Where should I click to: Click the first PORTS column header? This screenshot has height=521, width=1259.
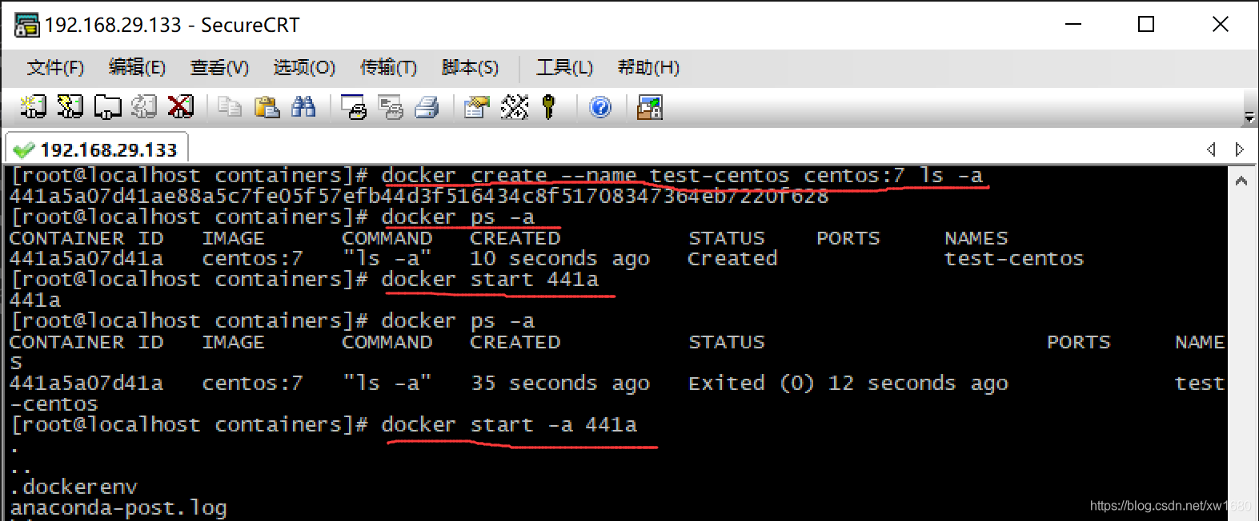848,238
